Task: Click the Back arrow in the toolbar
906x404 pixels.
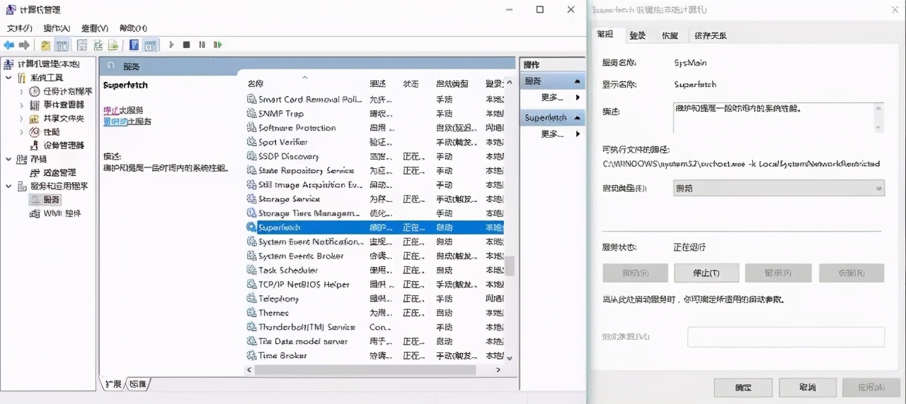Action: point(9,45)
